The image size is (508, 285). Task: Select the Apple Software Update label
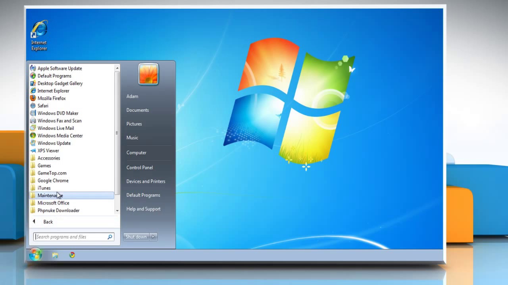click(x=60, y=68)
